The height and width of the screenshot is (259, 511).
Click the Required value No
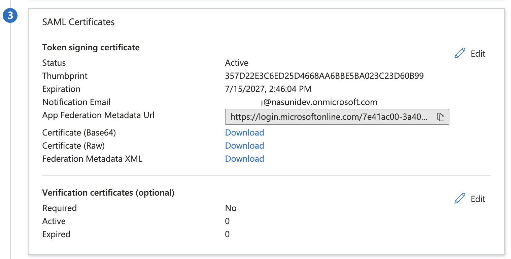pos(231,208)
